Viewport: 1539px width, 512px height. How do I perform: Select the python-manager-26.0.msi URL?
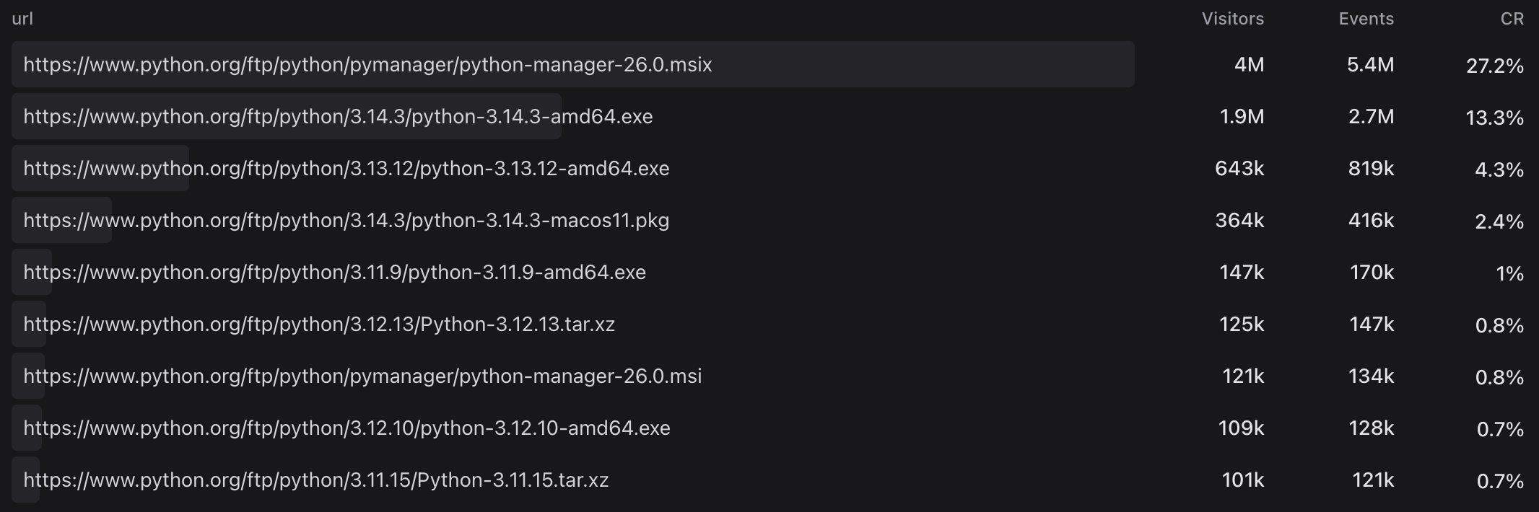[x=362, y=376]
